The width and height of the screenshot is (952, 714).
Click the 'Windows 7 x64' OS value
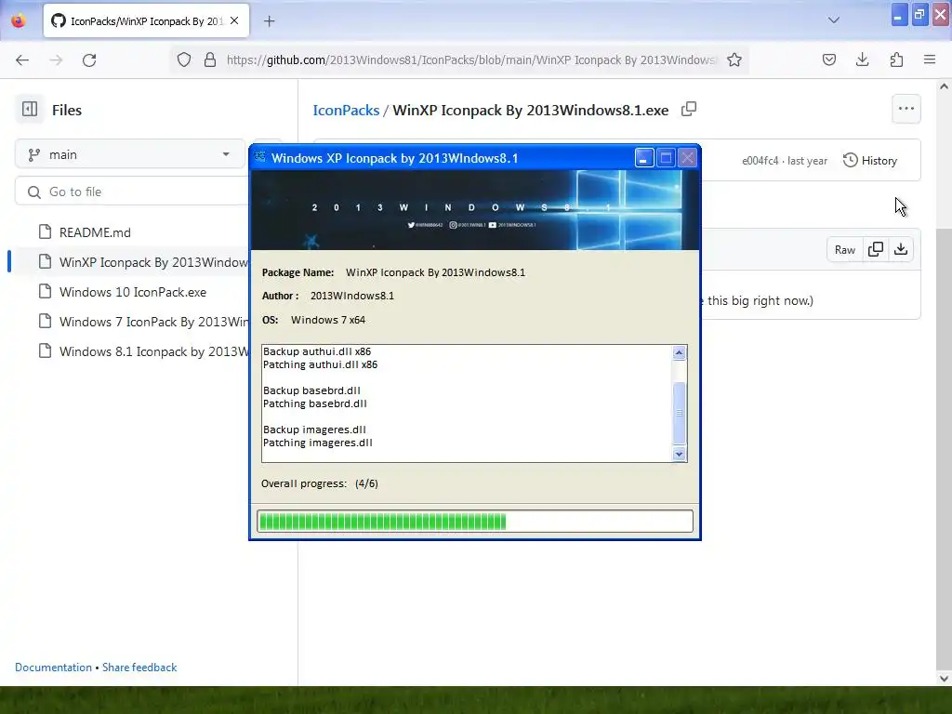[x=328, y=320]
